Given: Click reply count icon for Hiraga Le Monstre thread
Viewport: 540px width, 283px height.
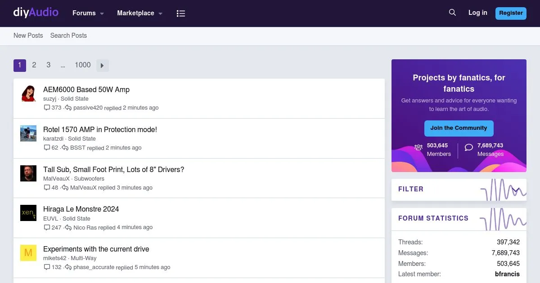Looking at the screenshot, I should (x=47, y=228).
